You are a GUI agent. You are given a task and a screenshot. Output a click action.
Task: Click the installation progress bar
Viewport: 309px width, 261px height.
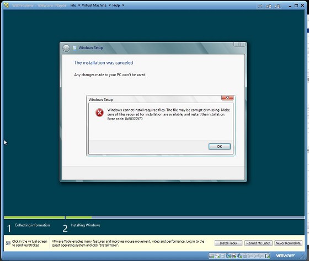click(x=154, y=217)
